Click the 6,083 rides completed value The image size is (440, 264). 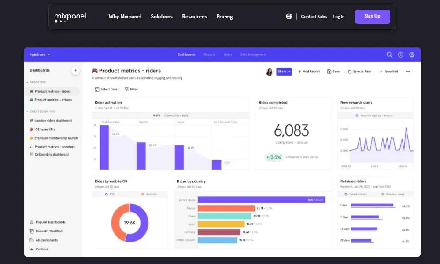[x=292, y=131]
